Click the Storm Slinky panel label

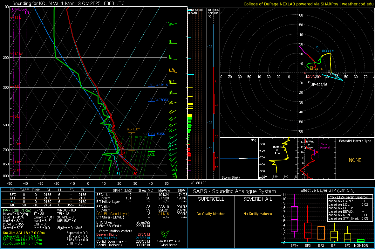231,177
